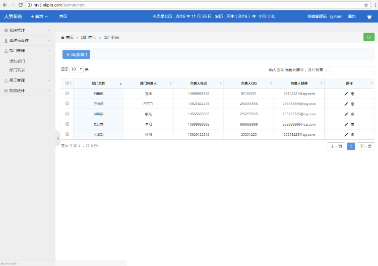Click the 系统管理员 system user label
378x266 pixels.
click(325, 17)
